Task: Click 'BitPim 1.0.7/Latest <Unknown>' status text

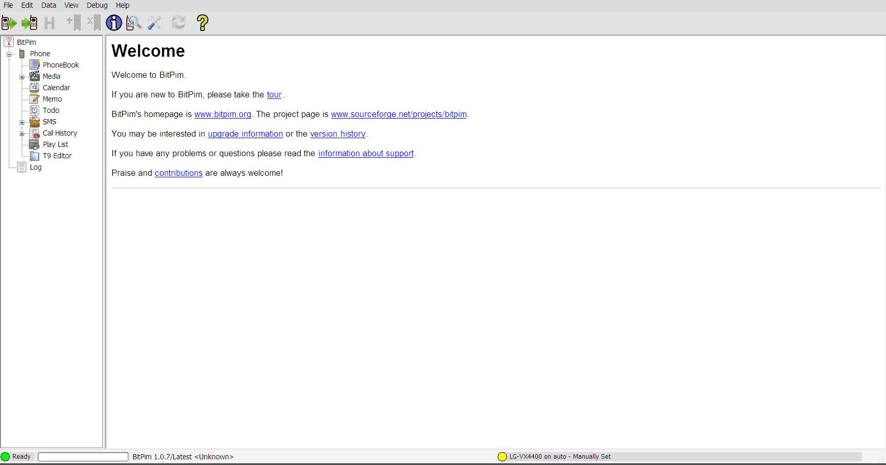Action: pyautogui.click(x=183, y=457)
